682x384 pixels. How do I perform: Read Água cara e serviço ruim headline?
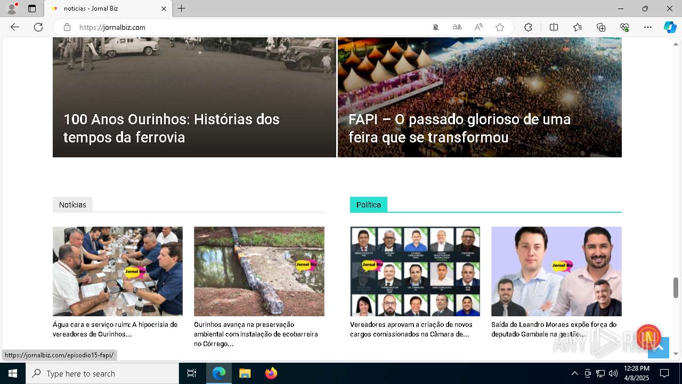pos(115,329)
